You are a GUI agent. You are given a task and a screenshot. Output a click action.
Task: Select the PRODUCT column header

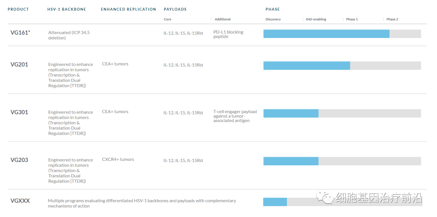pyautogui.click(x=18, y=9)
